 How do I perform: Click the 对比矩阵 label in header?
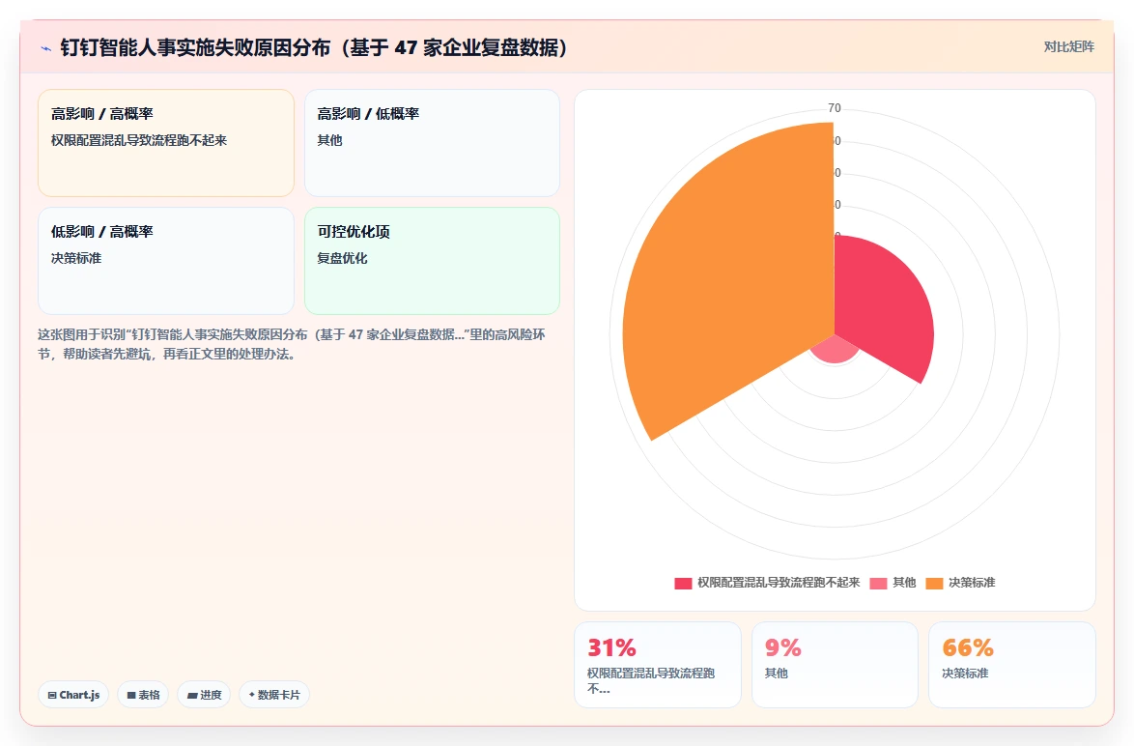pyautogui.click(x=1068, y=47)
